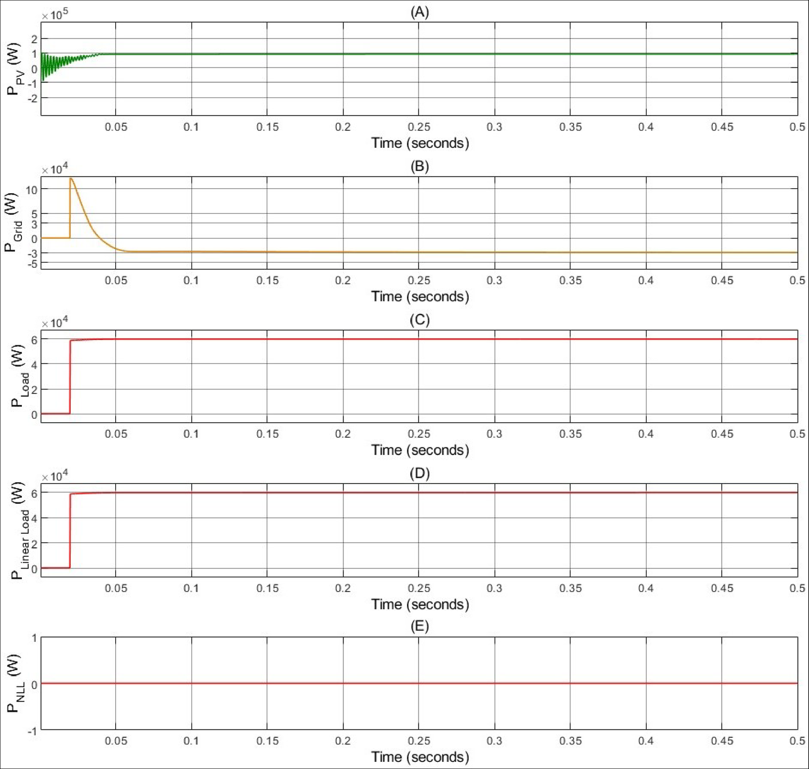Click the (D) subplot title
This screenshot has height=769, width=809.
(419, 474)
